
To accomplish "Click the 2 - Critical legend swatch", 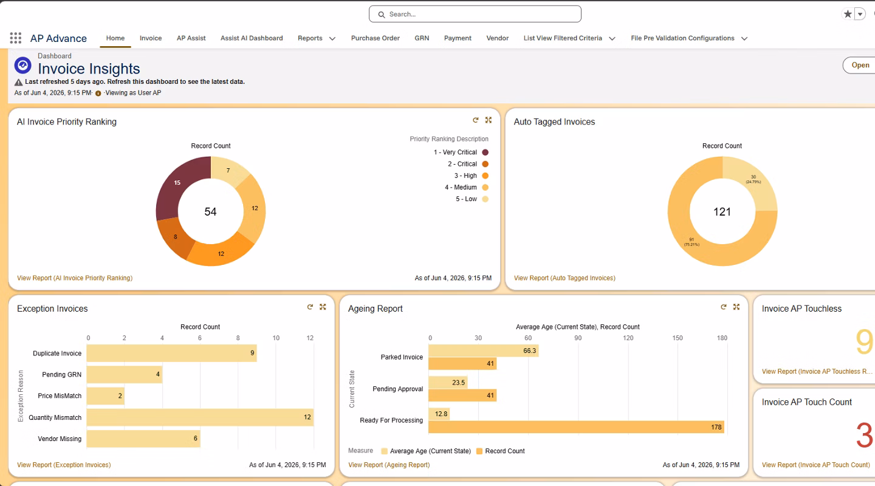I will point(485,164).
